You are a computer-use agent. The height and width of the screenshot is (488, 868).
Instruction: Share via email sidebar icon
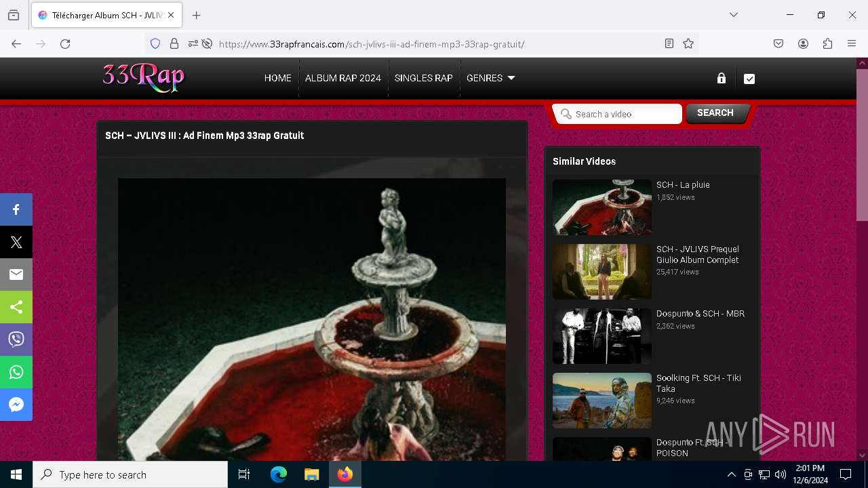click(16, 274)
